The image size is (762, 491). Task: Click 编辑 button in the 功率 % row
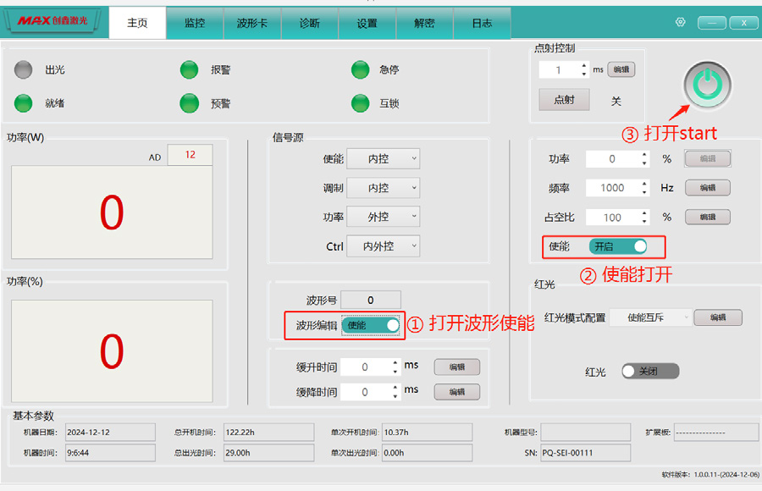coord(708,158)
